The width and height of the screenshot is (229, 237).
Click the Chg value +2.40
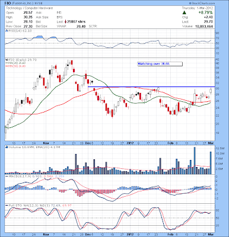[209, 17]
